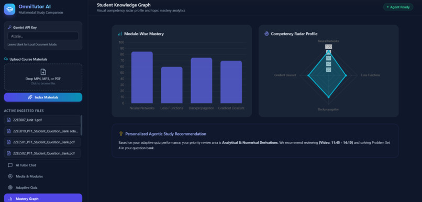This screenshot has width=422, height=202.
Task: Click the sparkle icon in Index Materials button
Action: click(x=30, y=97)
